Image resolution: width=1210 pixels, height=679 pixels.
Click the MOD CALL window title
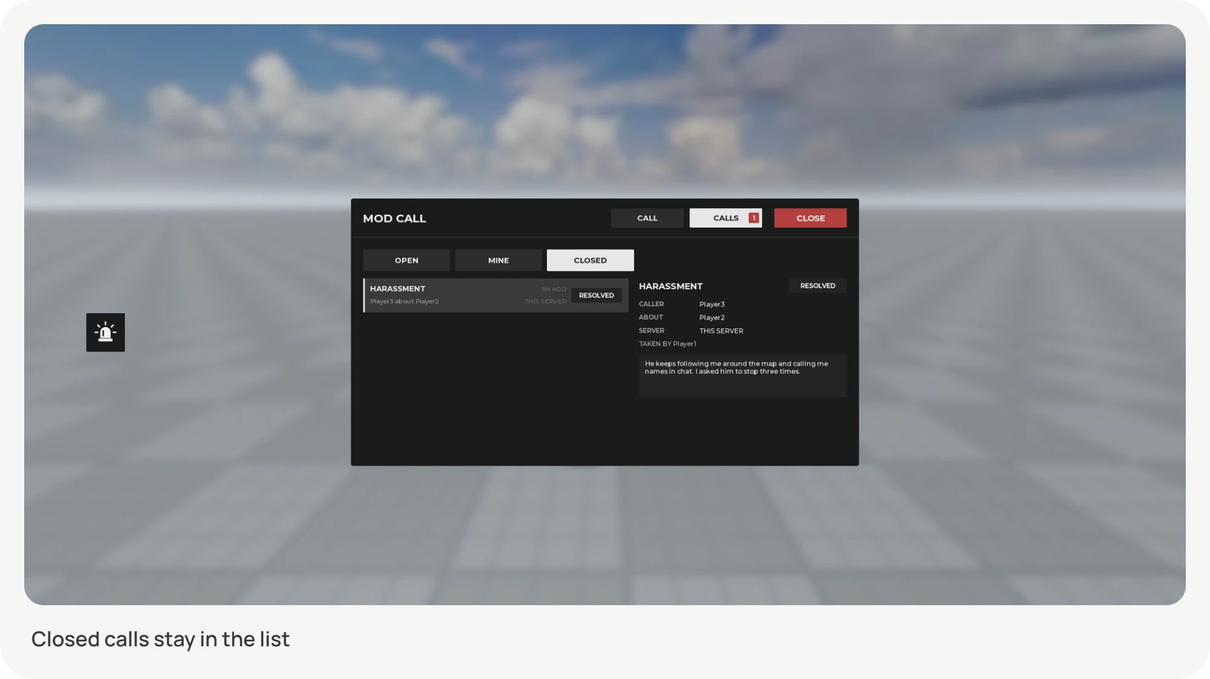click(394, 218)
